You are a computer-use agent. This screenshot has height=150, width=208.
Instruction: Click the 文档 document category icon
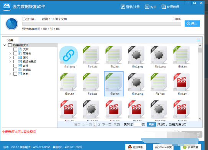click(x=20, y=49)
